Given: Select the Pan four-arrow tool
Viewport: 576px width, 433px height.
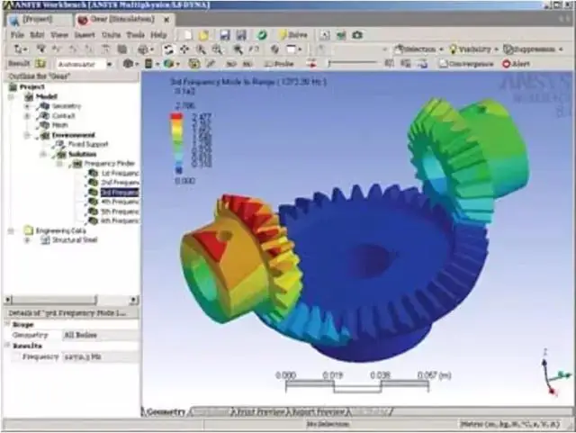Looking at the screenshot, I should (184, 50).
